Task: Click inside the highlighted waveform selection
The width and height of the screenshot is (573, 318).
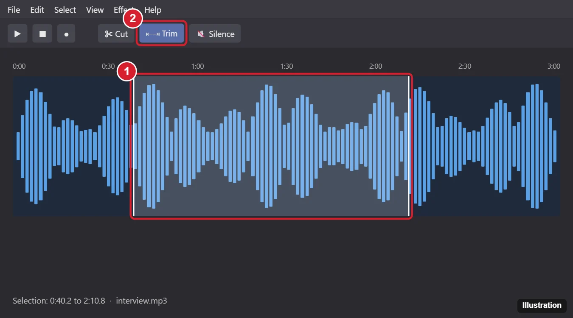Action: pyautogui.click(x=271, y=146)
